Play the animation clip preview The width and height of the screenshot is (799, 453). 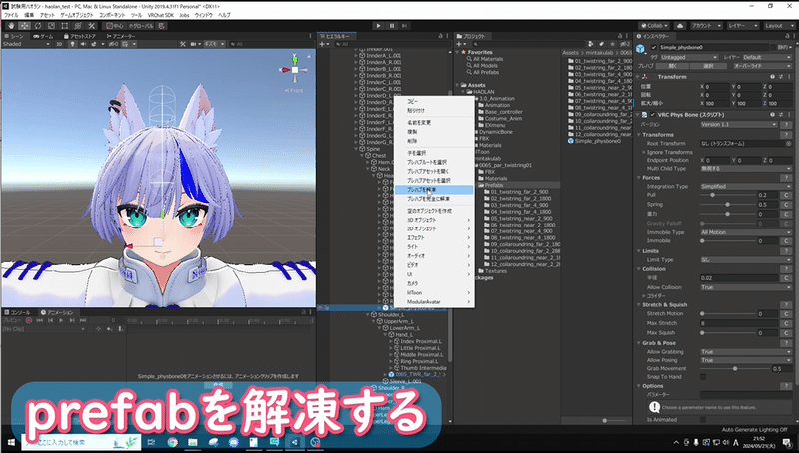click(x=61, y=320)
